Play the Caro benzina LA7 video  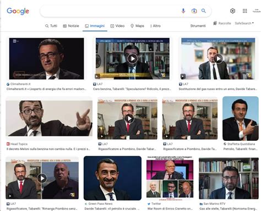[133, 59]
